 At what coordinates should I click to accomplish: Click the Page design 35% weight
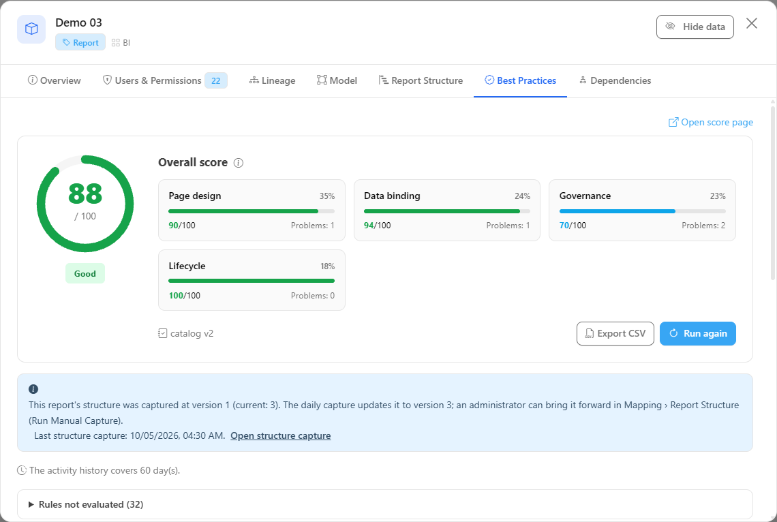(x=327, y=196)
